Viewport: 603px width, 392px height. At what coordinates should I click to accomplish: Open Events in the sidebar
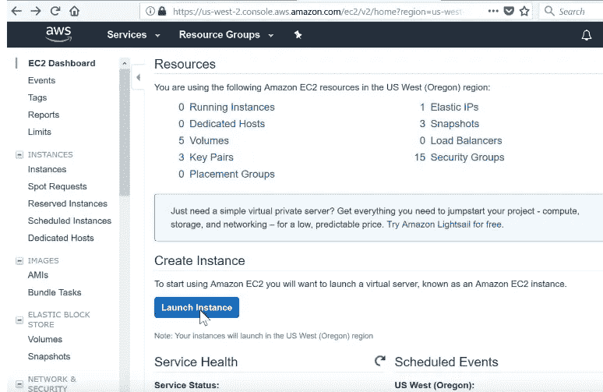point(41,80)
